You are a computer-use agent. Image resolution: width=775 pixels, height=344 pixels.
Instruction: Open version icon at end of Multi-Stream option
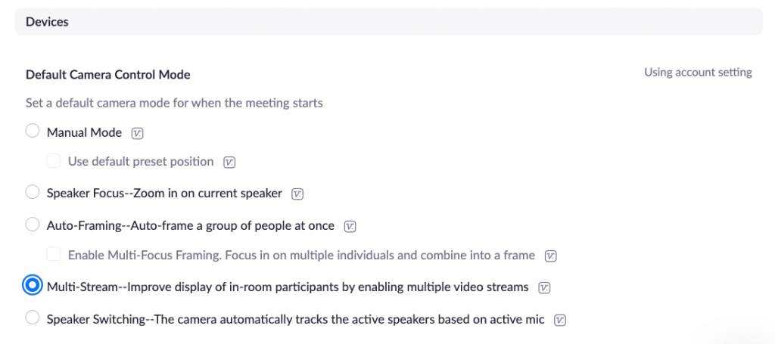(544, 288)
